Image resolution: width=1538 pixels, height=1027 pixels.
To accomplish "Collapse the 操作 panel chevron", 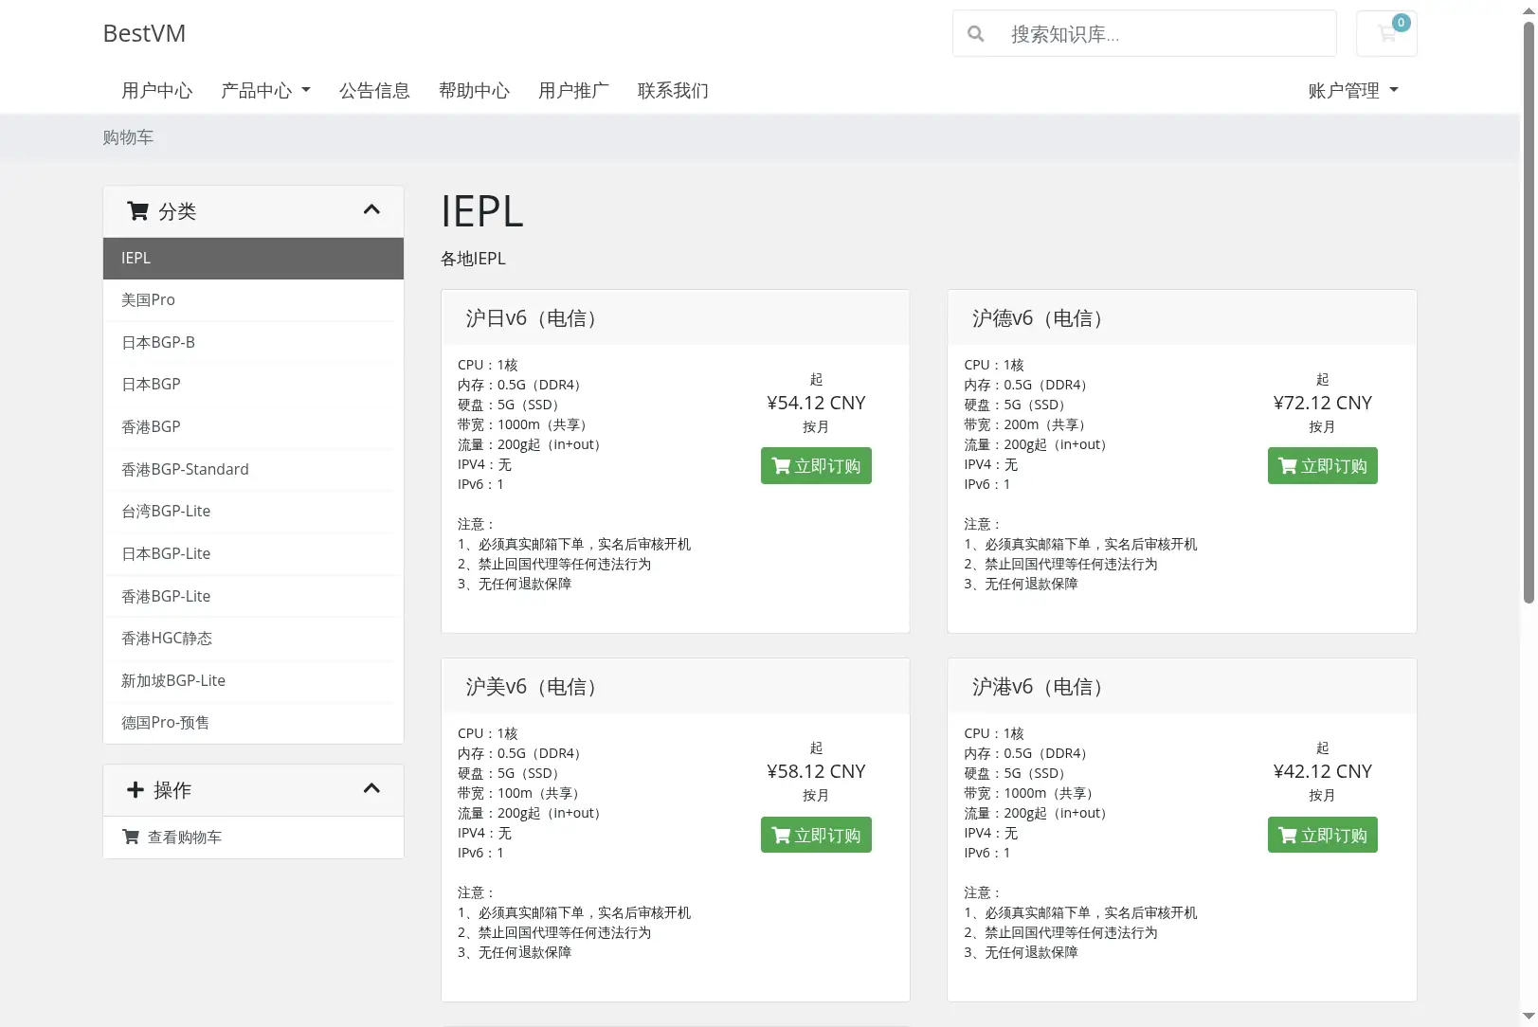I will (371, 789).
